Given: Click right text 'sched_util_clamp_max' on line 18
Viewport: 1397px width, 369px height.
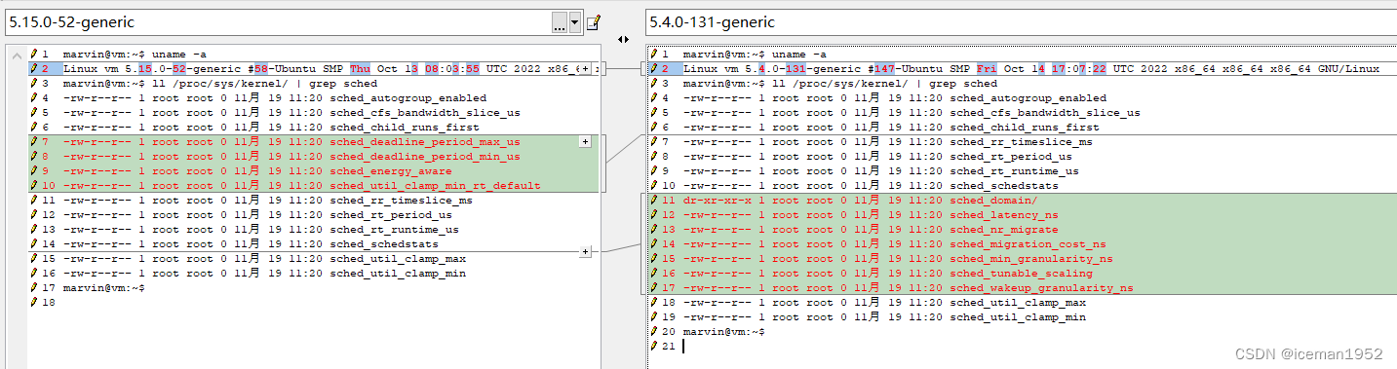Looking at the screenshot, I should click(x=1018, y=303).
